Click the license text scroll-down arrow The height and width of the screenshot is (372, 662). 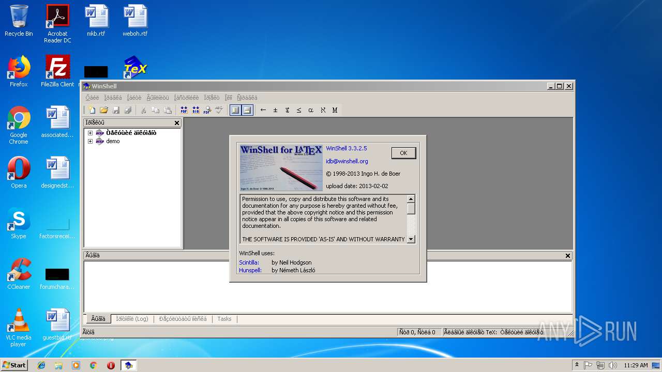pyautogui.click(x=411, y=239)
